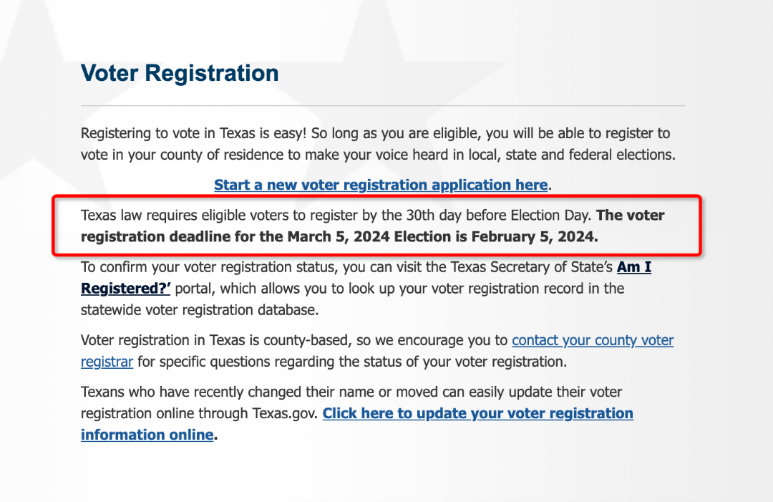The width and height of the screenshot is (773, 502).
Task: Click the horizontal divider below the heading
Action: (383, 106)
